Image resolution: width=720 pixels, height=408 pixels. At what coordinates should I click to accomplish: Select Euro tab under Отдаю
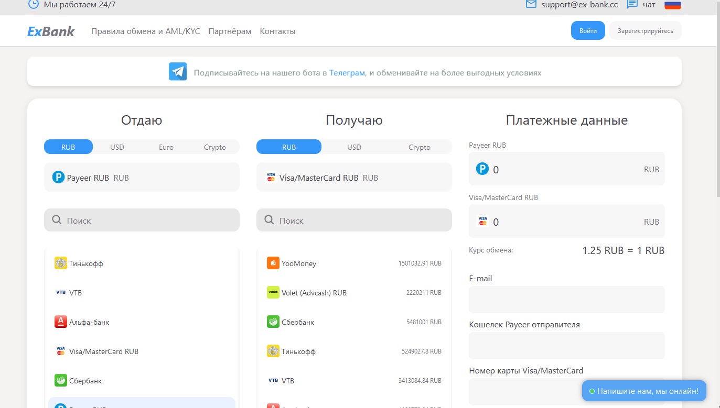coord(166,147)
